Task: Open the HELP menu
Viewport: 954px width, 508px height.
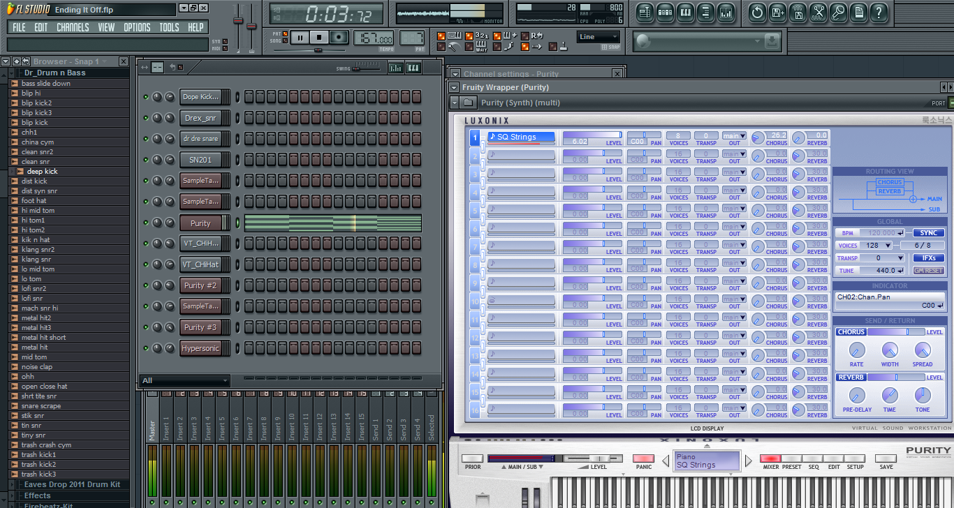Action: tap(196, 27)
